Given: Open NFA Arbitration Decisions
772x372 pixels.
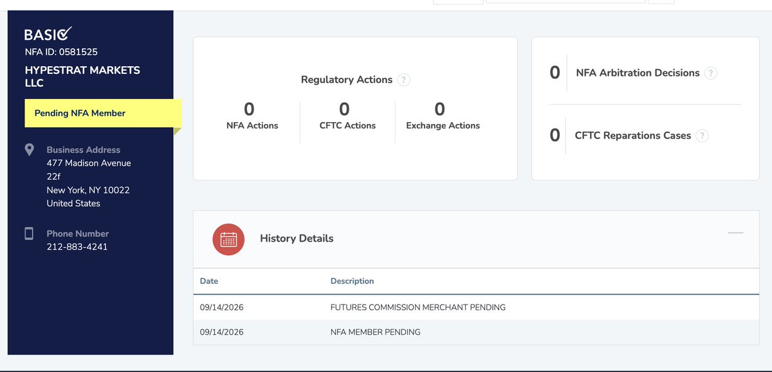Looking at the screenshot, I should click(x=638, y=73).
